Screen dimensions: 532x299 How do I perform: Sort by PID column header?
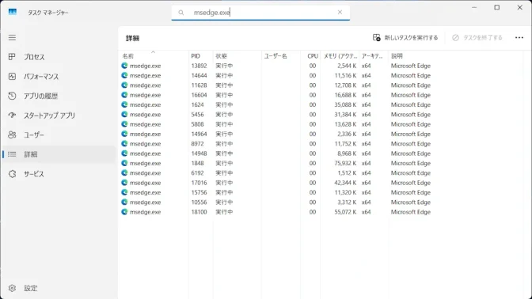[x=201, y=56]
